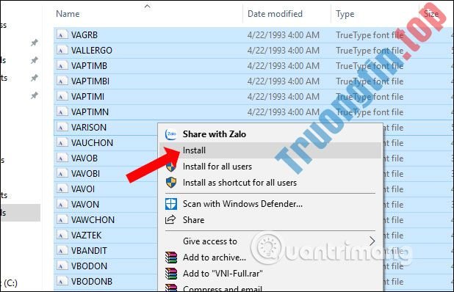Click the VAPTIMBI font file icon

[62, 81]
